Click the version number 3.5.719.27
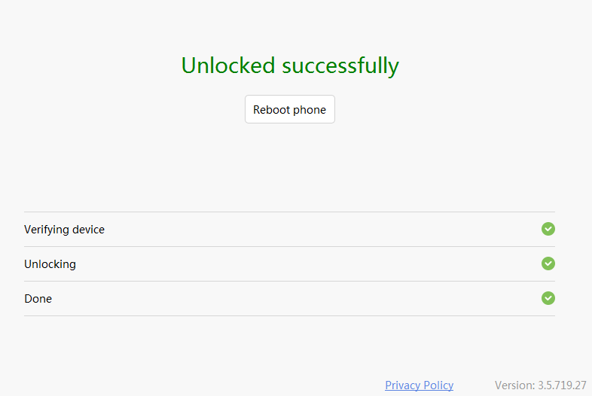Image resolution: width=592 pixels, height=396 pixels. click(562, 385)
